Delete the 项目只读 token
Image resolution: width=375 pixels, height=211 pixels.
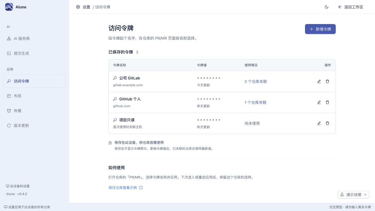327,123
